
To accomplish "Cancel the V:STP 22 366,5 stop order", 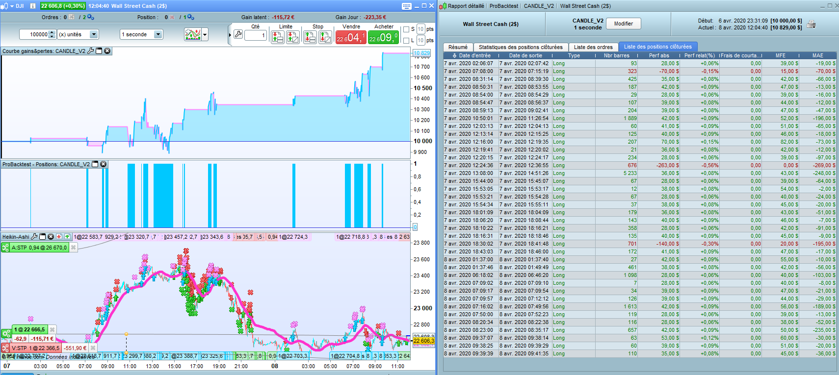I will pos(93,348).
